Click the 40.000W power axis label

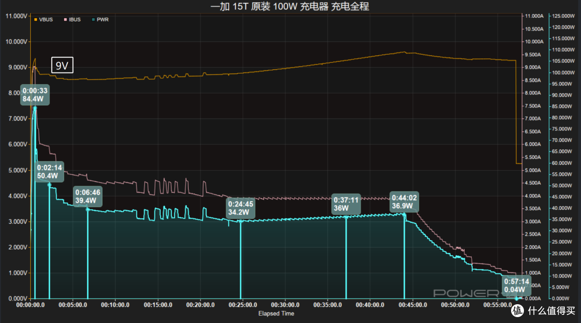tap(562, 208)
